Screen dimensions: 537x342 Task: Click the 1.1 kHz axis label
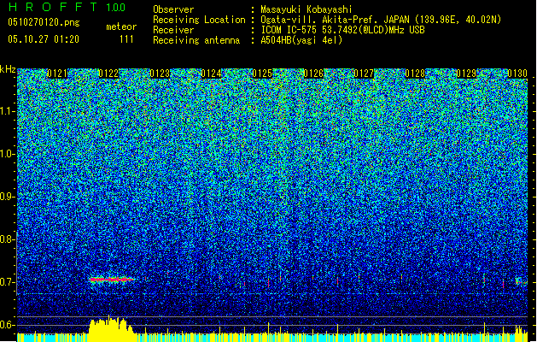click(x=8, y=111)
